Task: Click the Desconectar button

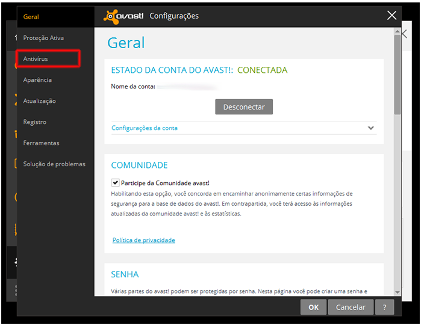Action: pos(244,107)
